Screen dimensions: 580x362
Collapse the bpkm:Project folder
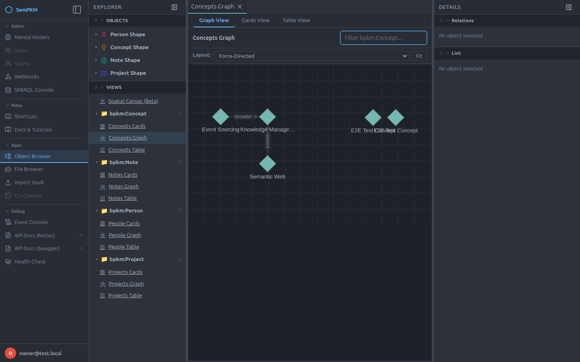[x=97, y=259]
